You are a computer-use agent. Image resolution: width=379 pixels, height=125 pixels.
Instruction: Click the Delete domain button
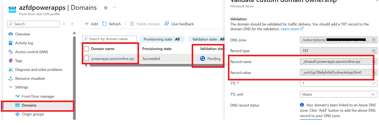point(145,24)
